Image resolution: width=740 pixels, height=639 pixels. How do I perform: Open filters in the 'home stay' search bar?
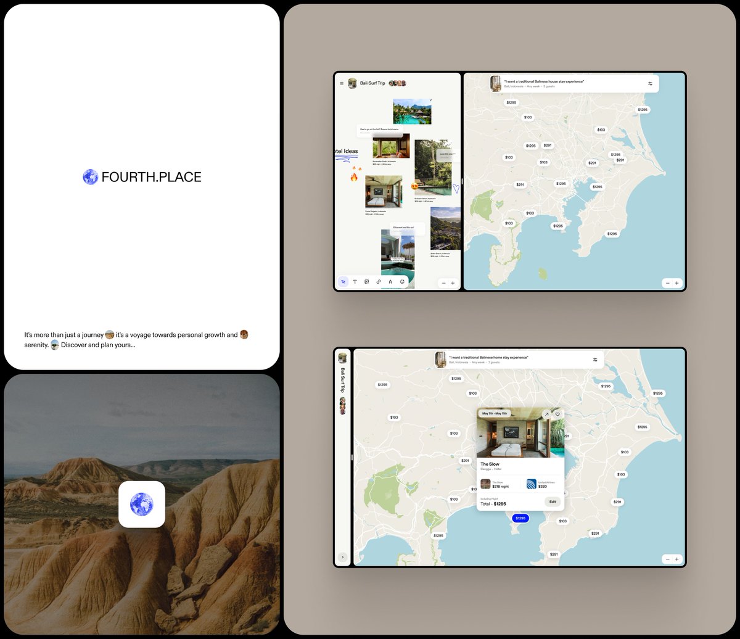[595, 360]
